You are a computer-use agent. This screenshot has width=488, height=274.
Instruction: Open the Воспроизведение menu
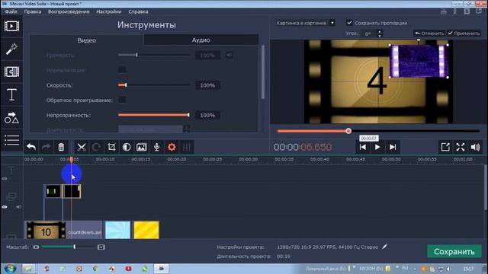(69, 11)
